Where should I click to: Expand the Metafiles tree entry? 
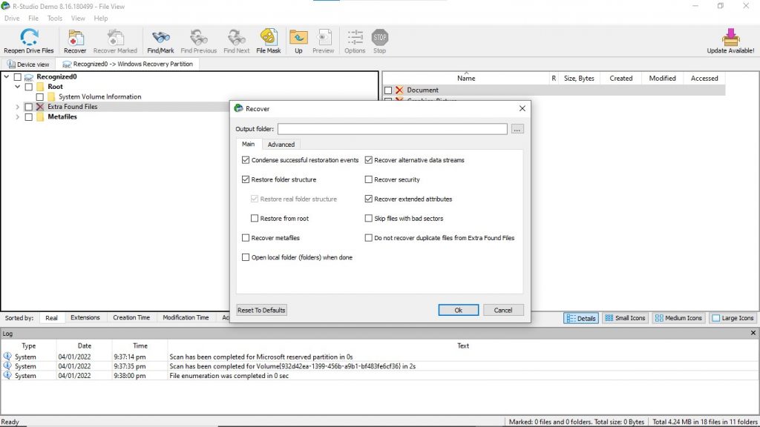click(16, 116)
